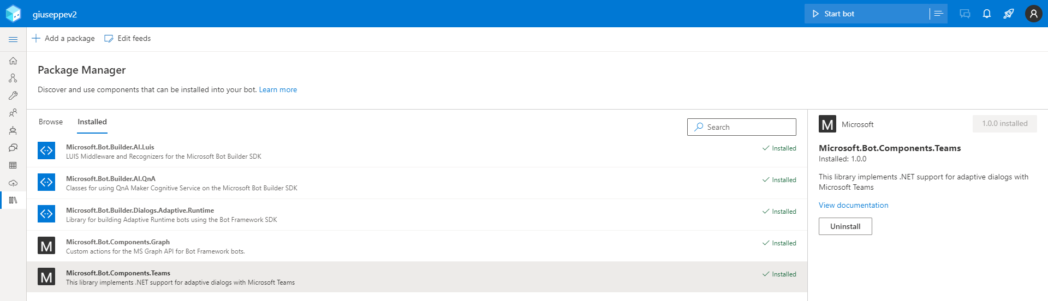The width and height of the screenshot is (1048, 301).
Task: Click the package Search field
Action: click(x=742, y=127)
